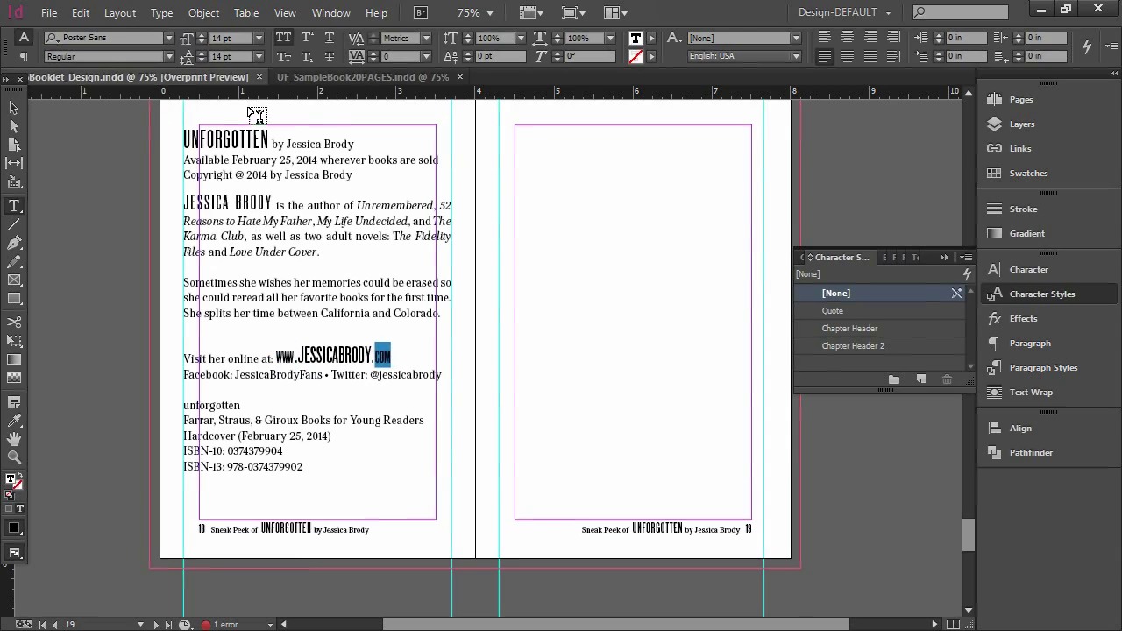
Task: Select the Zoom tool
Action: tap(14, 457)
